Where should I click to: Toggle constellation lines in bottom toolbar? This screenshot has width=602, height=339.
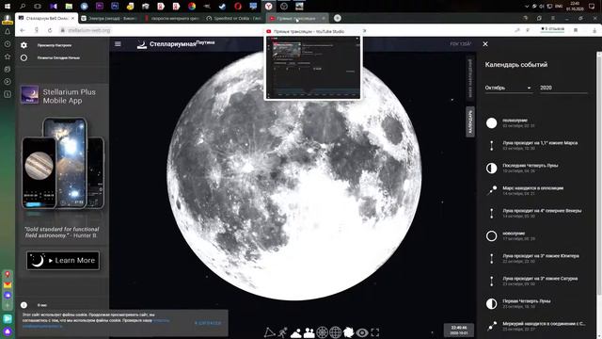[x=270, y=332]
